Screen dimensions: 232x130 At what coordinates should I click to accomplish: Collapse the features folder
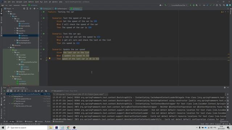[x=13, y=79]
